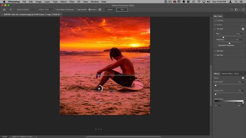Select the Blur Tools panel tab

click(x=218, y=16)
